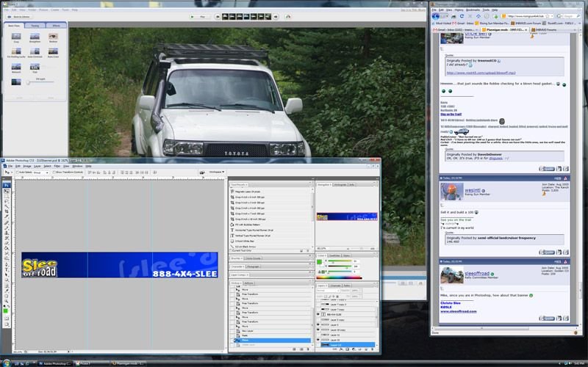The image size is (588, 367).
Task: Select the Crop tool in Photoshop toolbox
Action: pyautogui.click(x=7, y=211)
